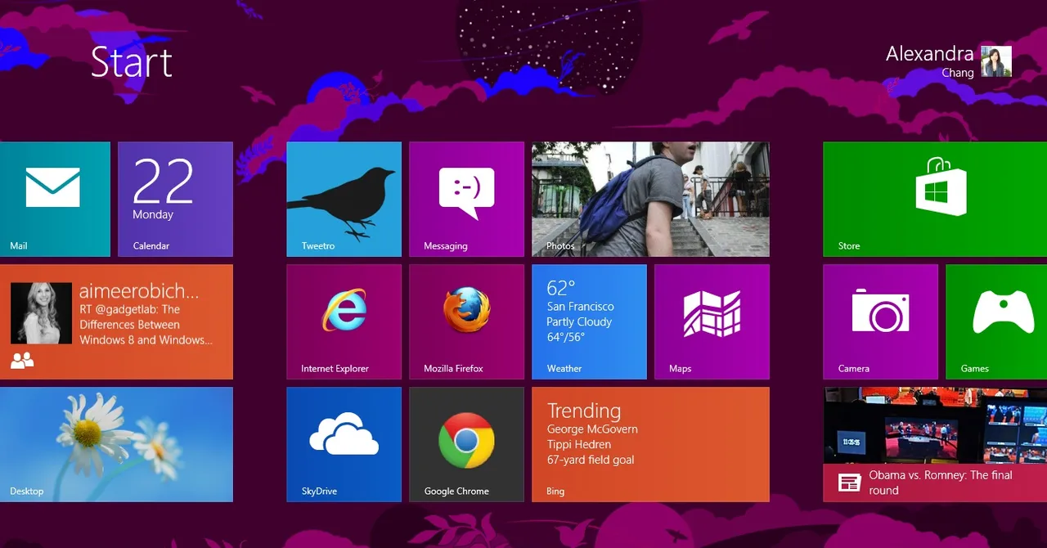Click aimeerobich profile photo in People tile

tap(41, 313)
